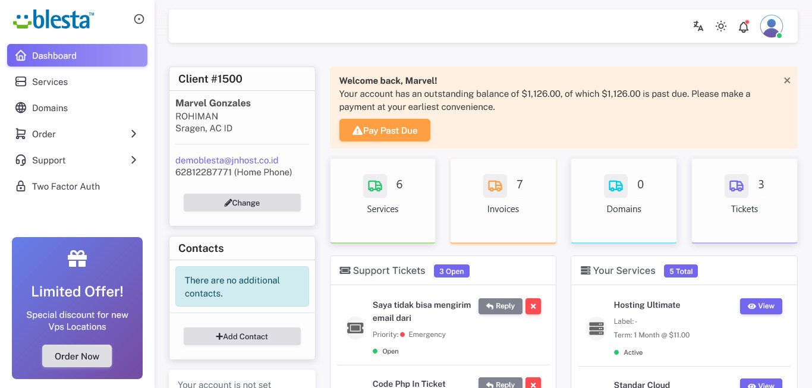This screenshot has width=812, height=388.
Task: Delete the email ticket with red X
Action: (533, 307)
